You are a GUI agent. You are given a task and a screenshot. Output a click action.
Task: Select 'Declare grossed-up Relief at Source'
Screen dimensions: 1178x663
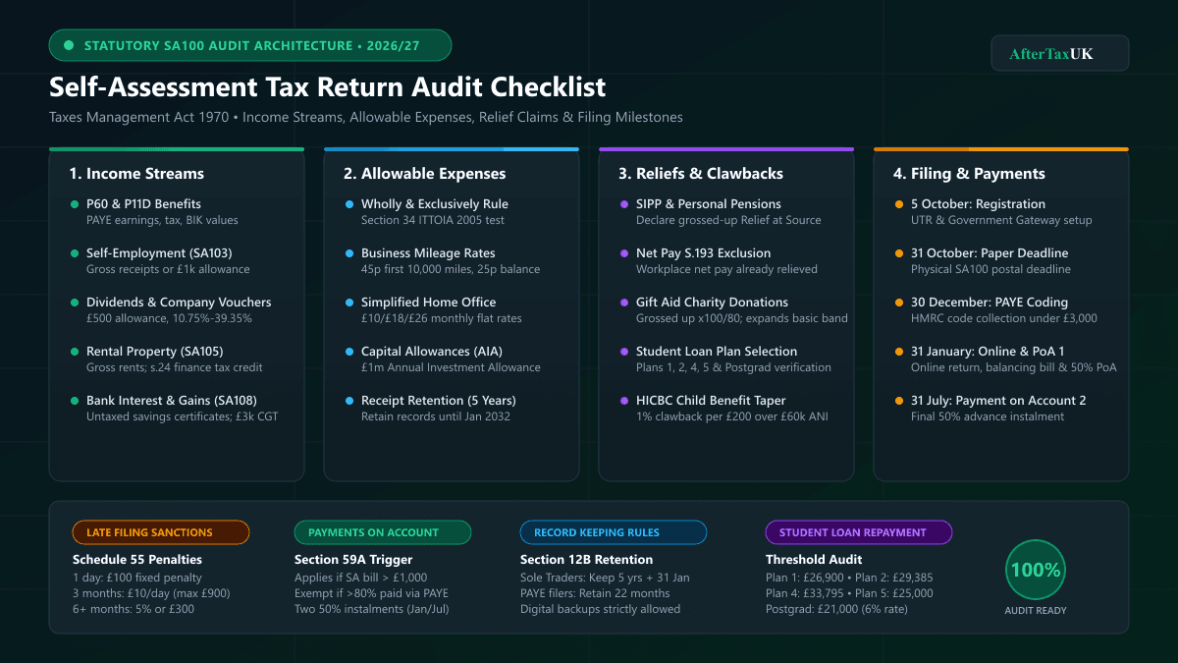[x=728, y=220]
